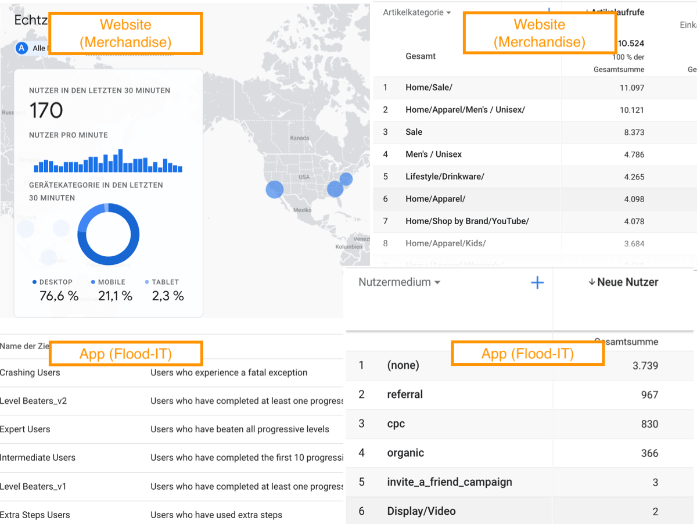Open the Artikelkategorie dimension dropdown
This screenshot has width=697, height=524.
(418, 12)
